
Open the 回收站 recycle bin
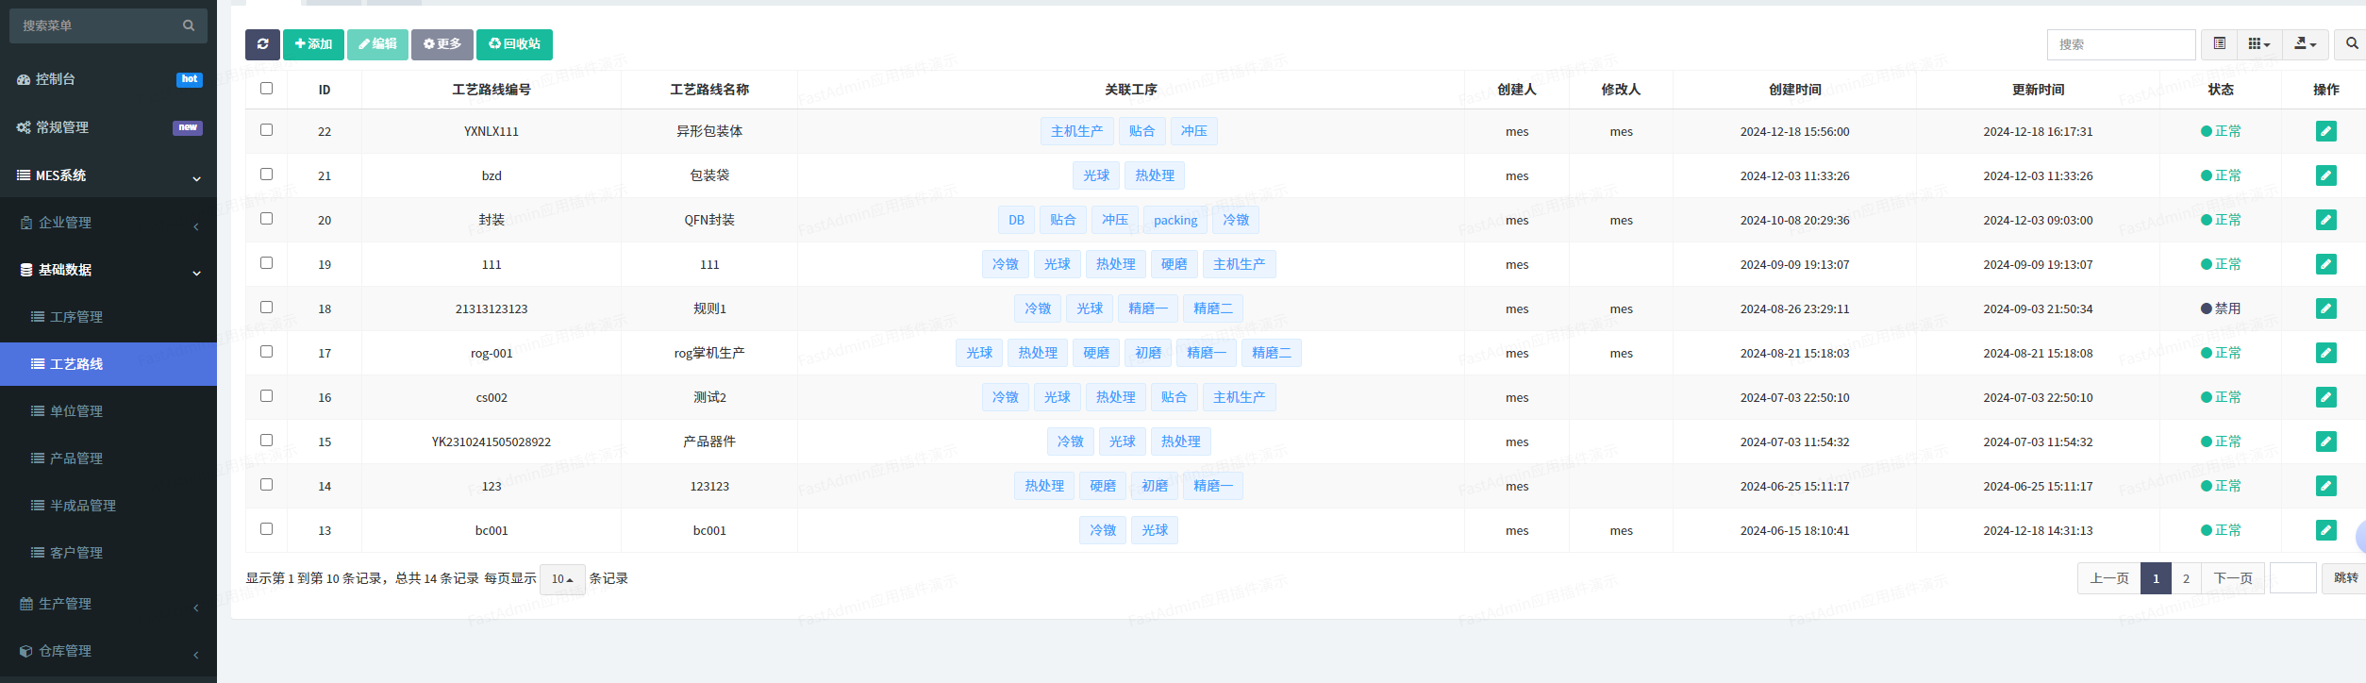514,44
